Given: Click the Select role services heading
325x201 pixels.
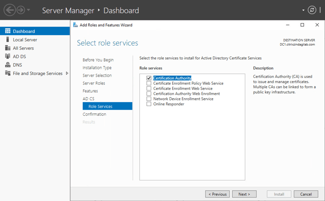Looking at the screenshot, I should (x=107, y=43).
